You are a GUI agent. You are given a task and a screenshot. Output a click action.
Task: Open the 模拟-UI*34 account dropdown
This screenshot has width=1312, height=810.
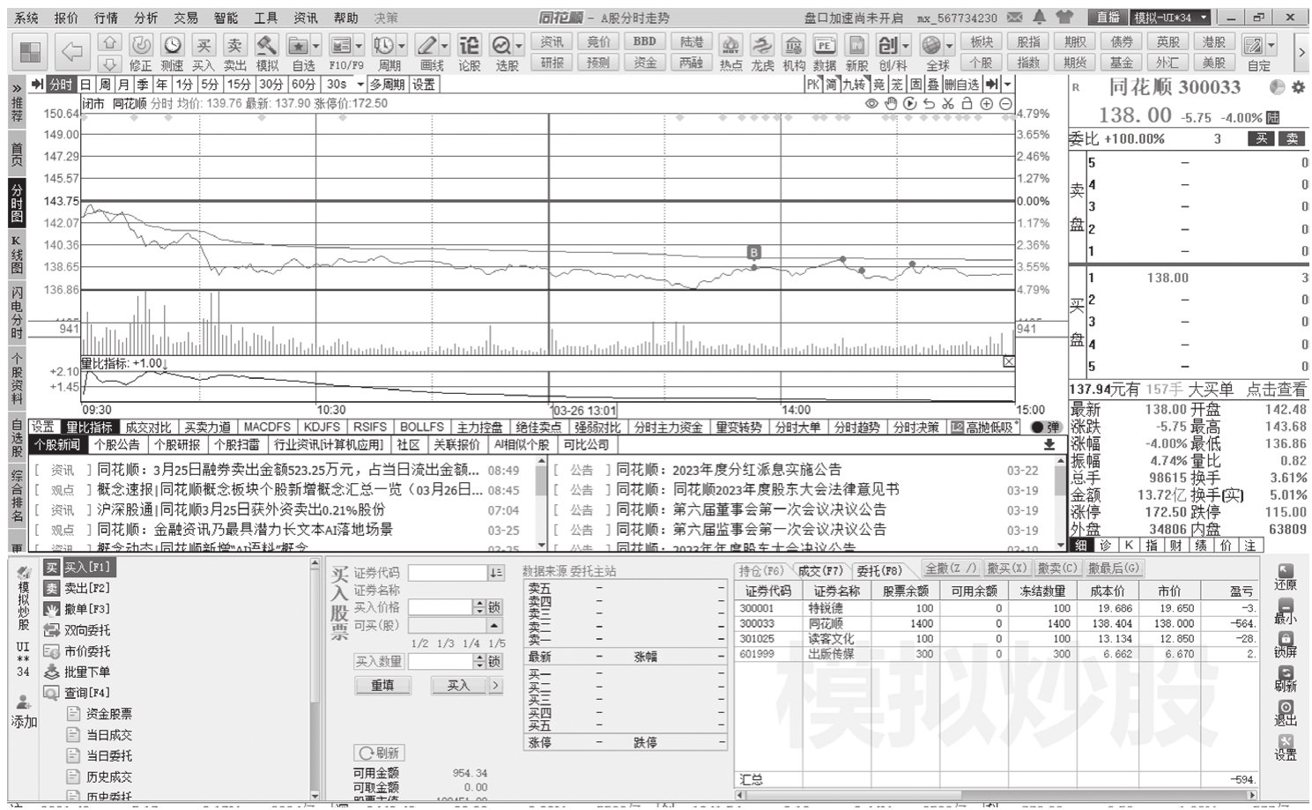coord(1171,18)
